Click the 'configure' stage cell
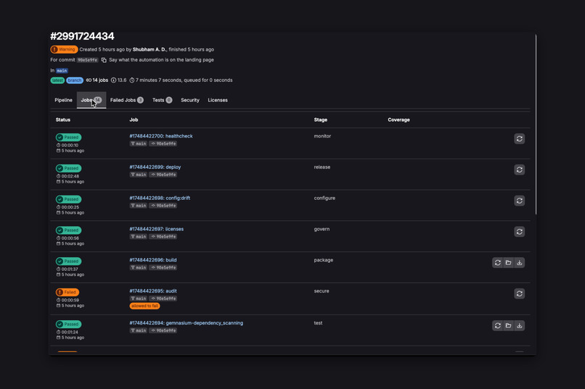 (324, 198)
